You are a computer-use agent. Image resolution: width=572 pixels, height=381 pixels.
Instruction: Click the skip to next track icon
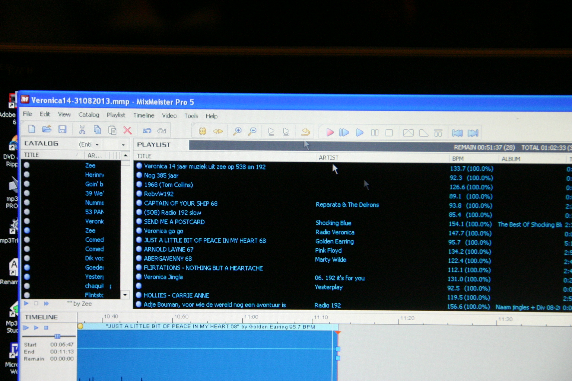pyautogui.click(x=473, y=133)
